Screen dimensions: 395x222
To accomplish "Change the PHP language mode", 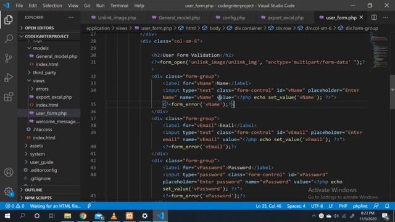I will coord(343,206).
